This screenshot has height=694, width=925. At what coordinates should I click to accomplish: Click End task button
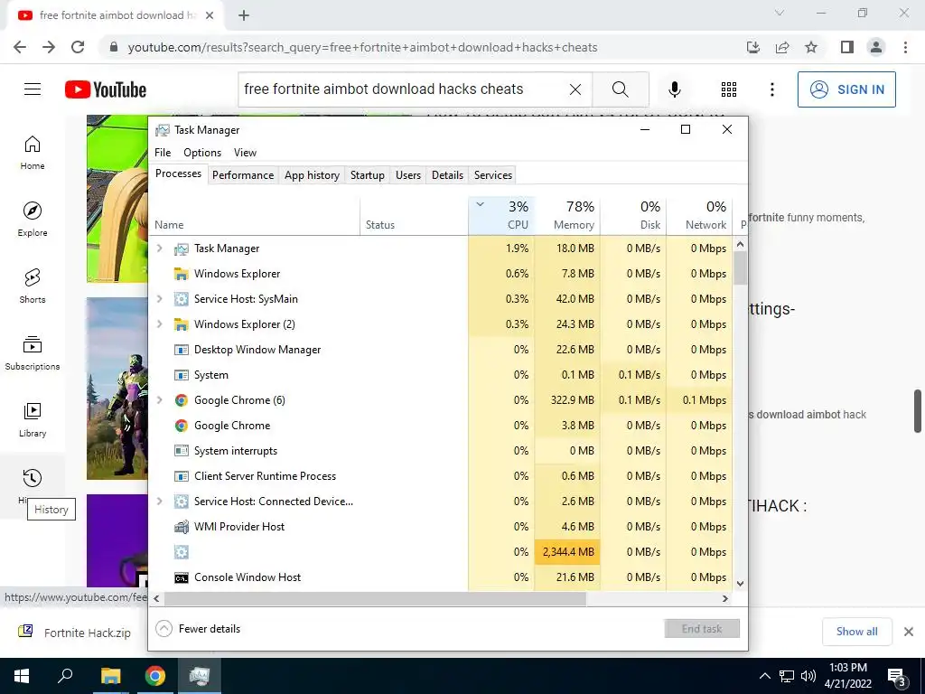pos(702,629)
